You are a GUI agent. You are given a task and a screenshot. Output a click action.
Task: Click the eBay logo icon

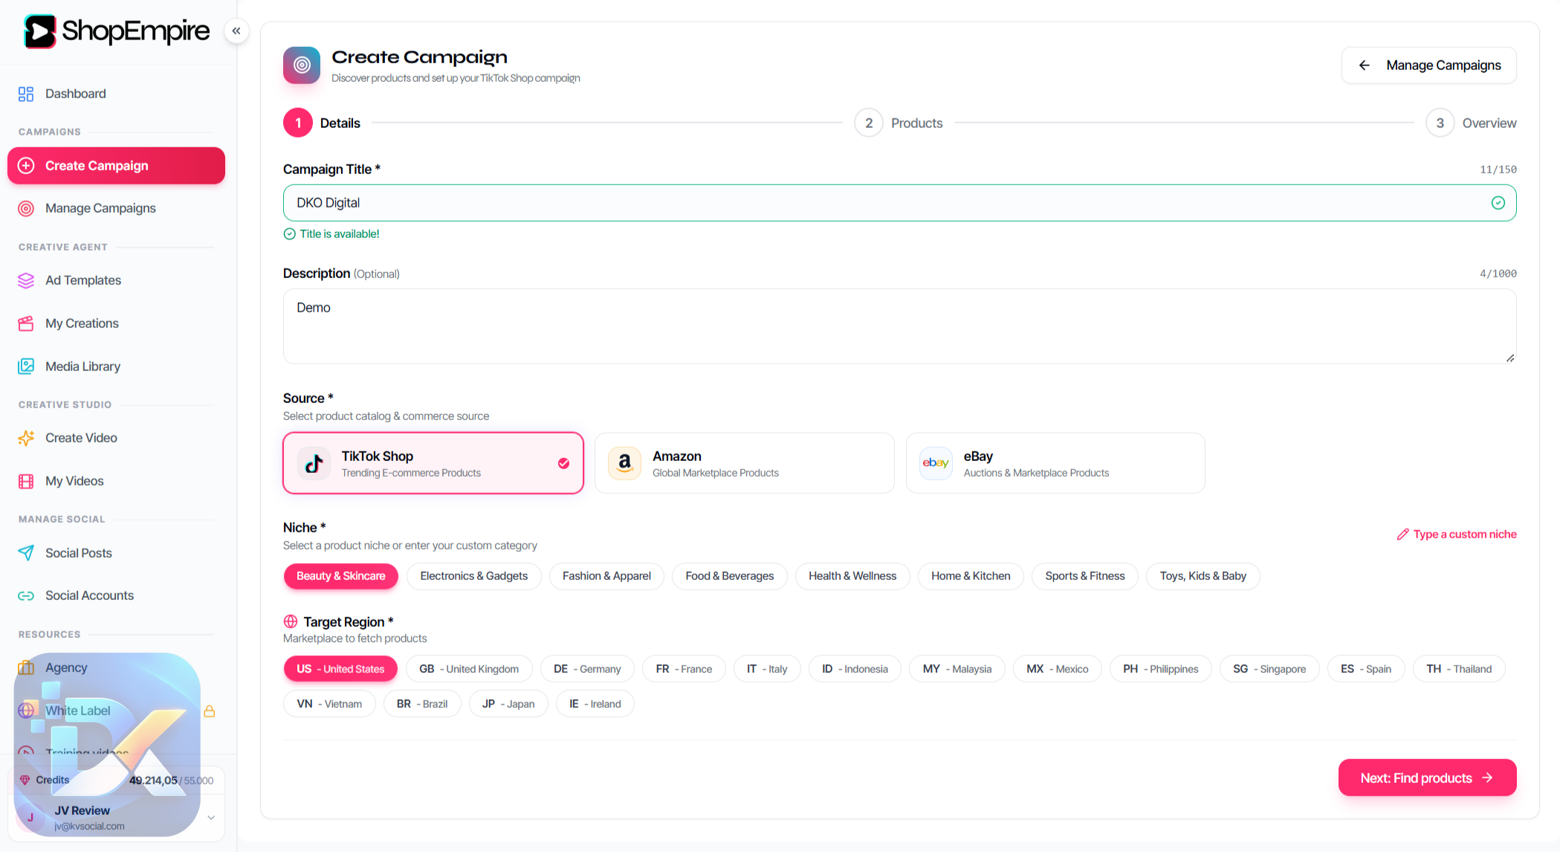tap(936, 463)
